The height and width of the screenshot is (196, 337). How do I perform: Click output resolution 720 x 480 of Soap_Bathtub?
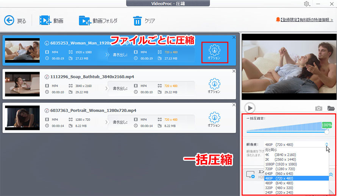[x=171, y=86]
